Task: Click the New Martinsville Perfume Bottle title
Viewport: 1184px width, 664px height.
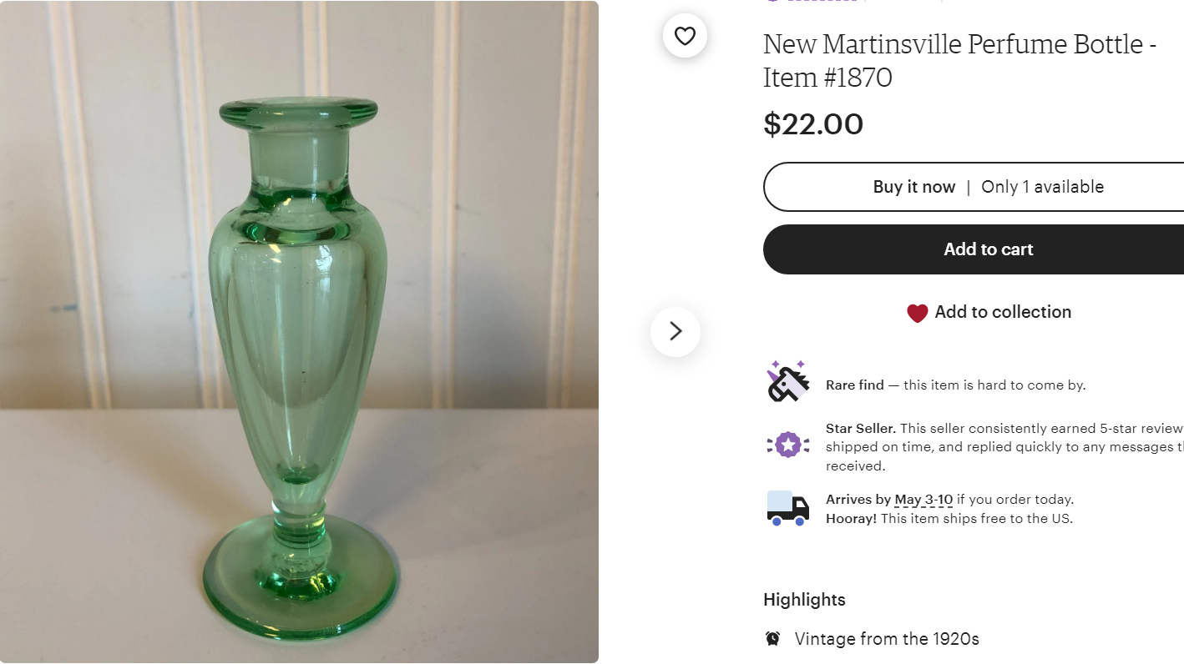Action: (959, 60)
